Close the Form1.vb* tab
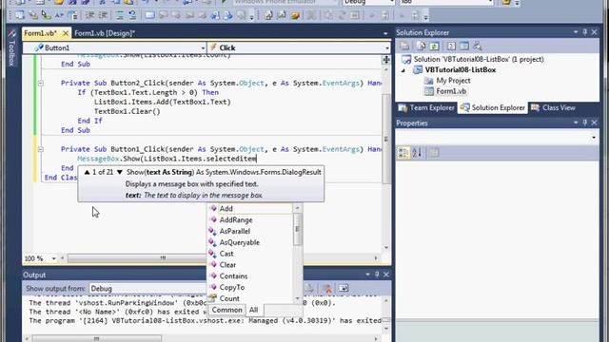The image size is (609, 342). (x=66, y=33)
